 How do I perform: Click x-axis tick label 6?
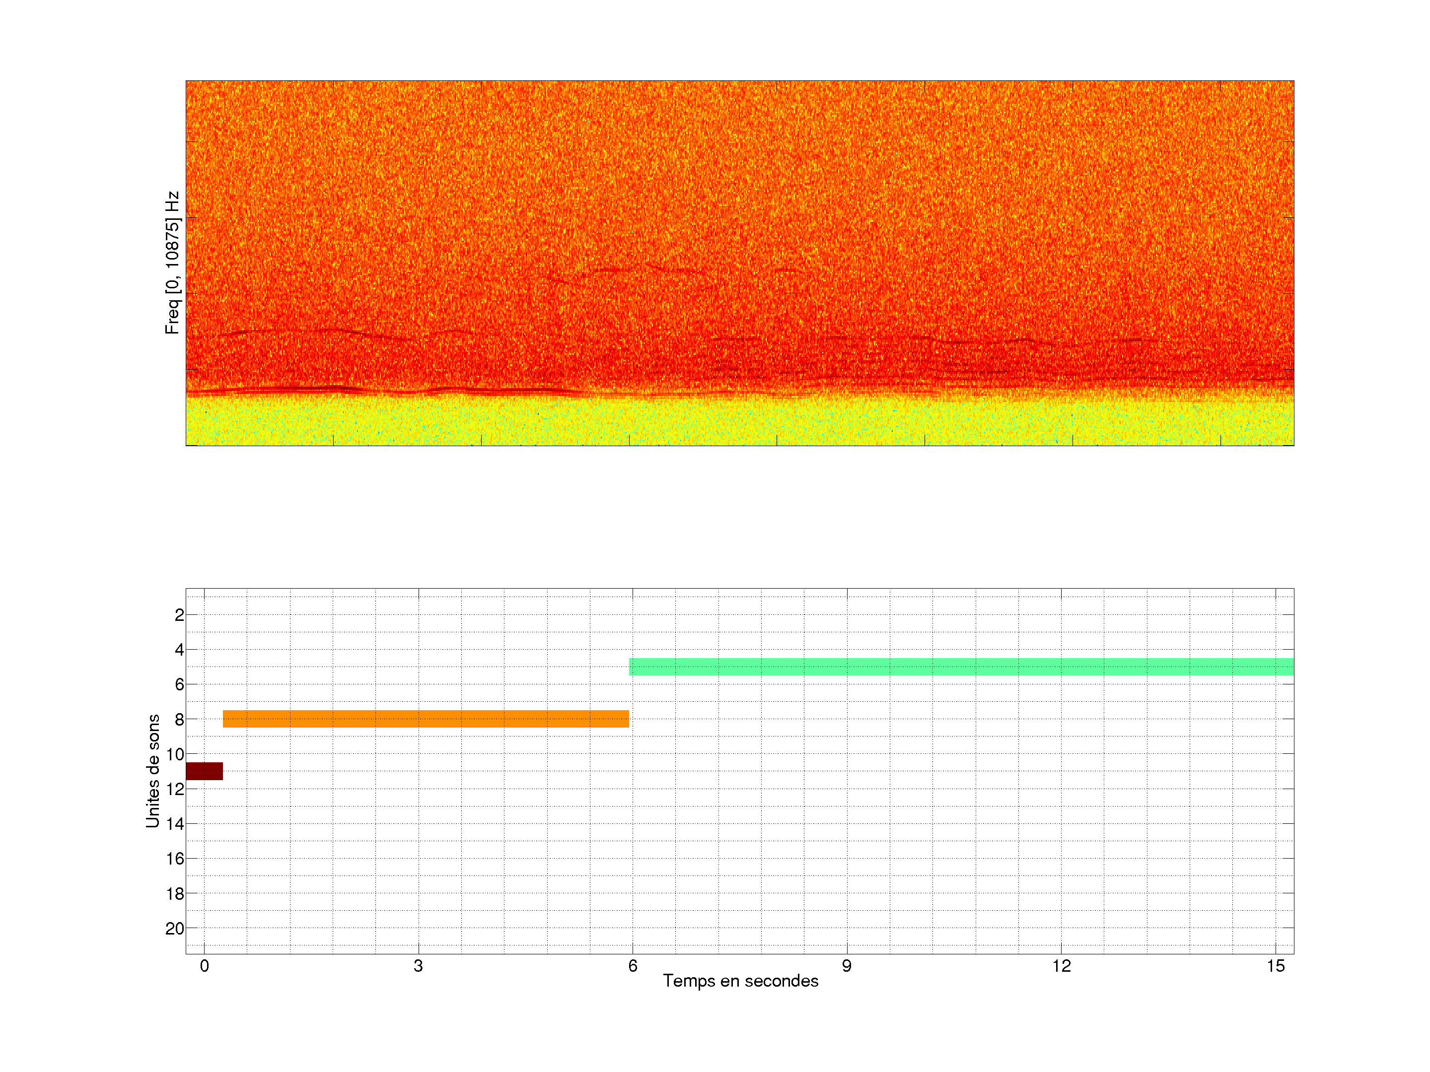pyautogui.click(x=632, y=966)
